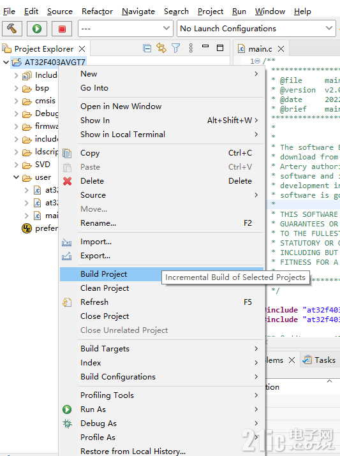Image resolution: width=340 pixels, height=456 pixels.
Task: Open the Source submenu in context menu
Action: pyautogui.click(x=161, y=195)
